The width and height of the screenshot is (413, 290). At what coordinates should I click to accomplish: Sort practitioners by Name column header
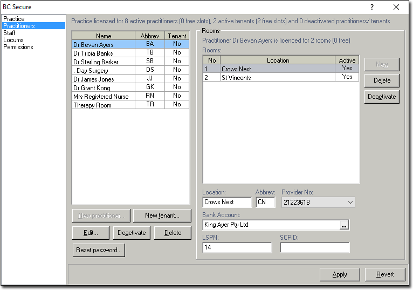click(103, 36)
